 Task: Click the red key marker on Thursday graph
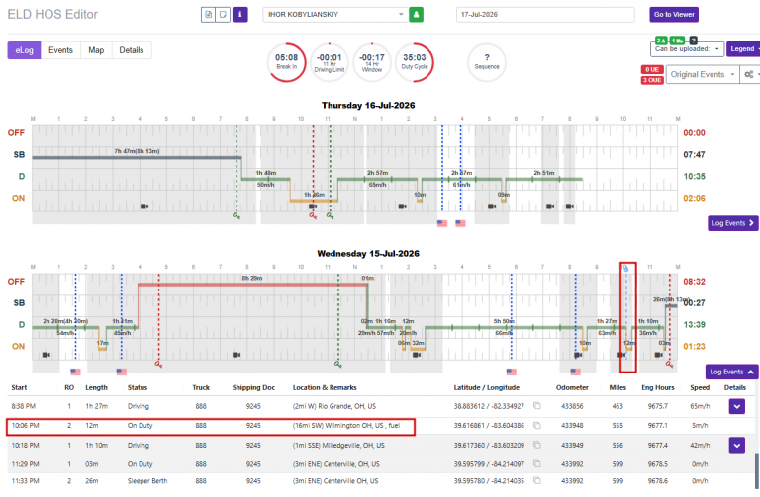click(x=313, y=215)
